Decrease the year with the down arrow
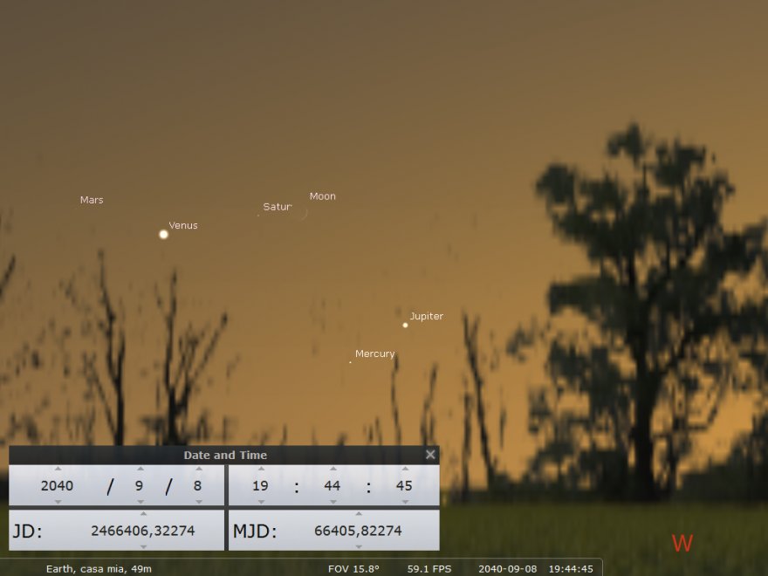Image resolution: width=768 pixels, height=576 pixels. [58, 502]
